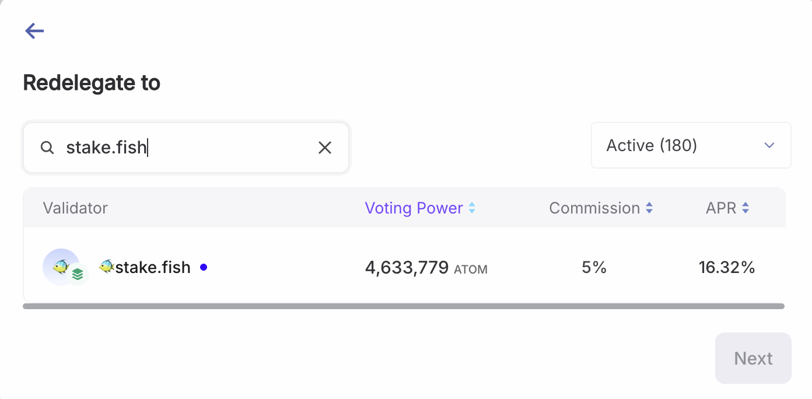Select the stake.fish validator name
Screen dimensions: 812x399
click(153, 268)
